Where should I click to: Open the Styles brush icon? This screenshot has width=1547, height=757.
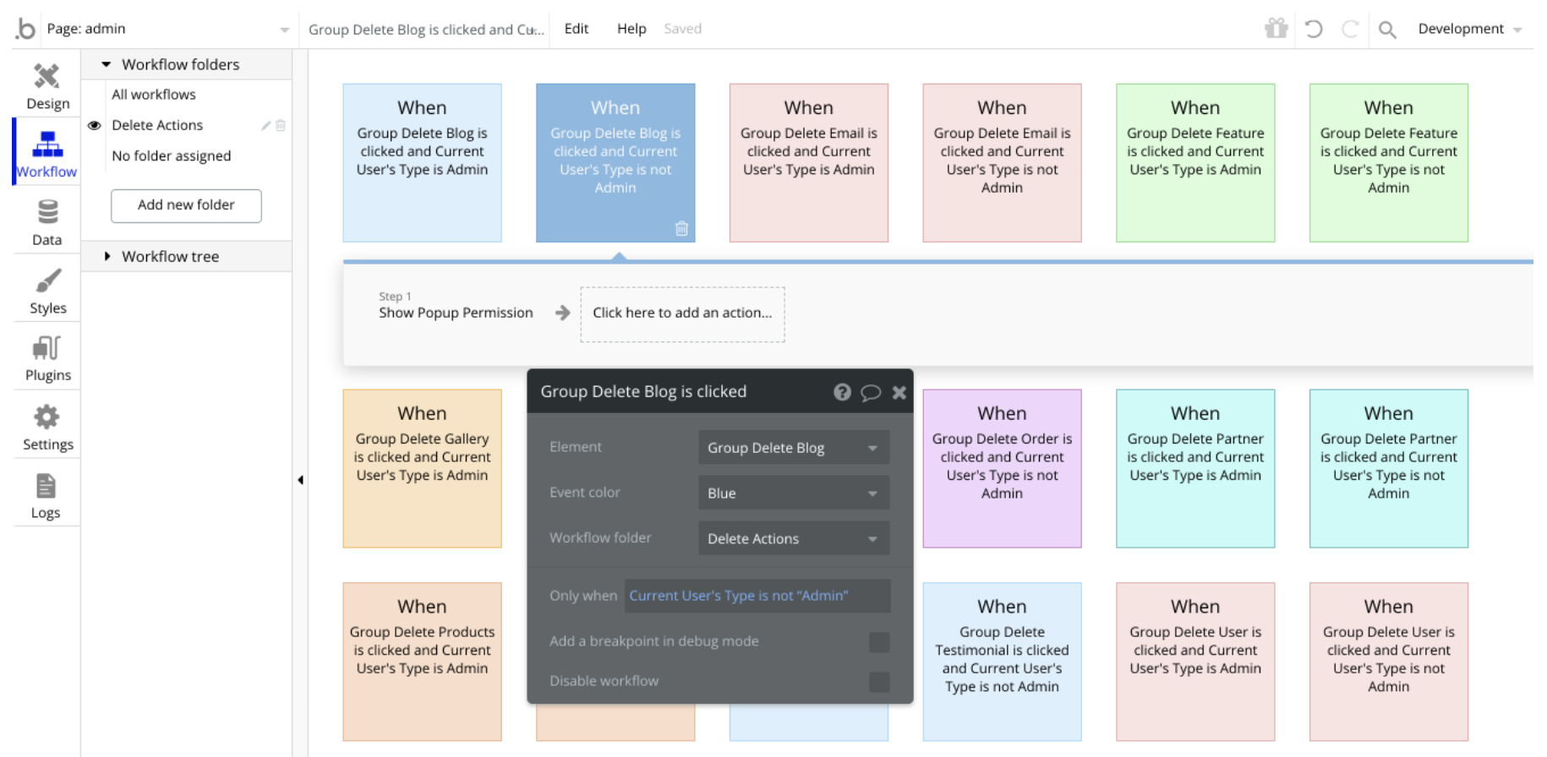[x=47, y=281]
